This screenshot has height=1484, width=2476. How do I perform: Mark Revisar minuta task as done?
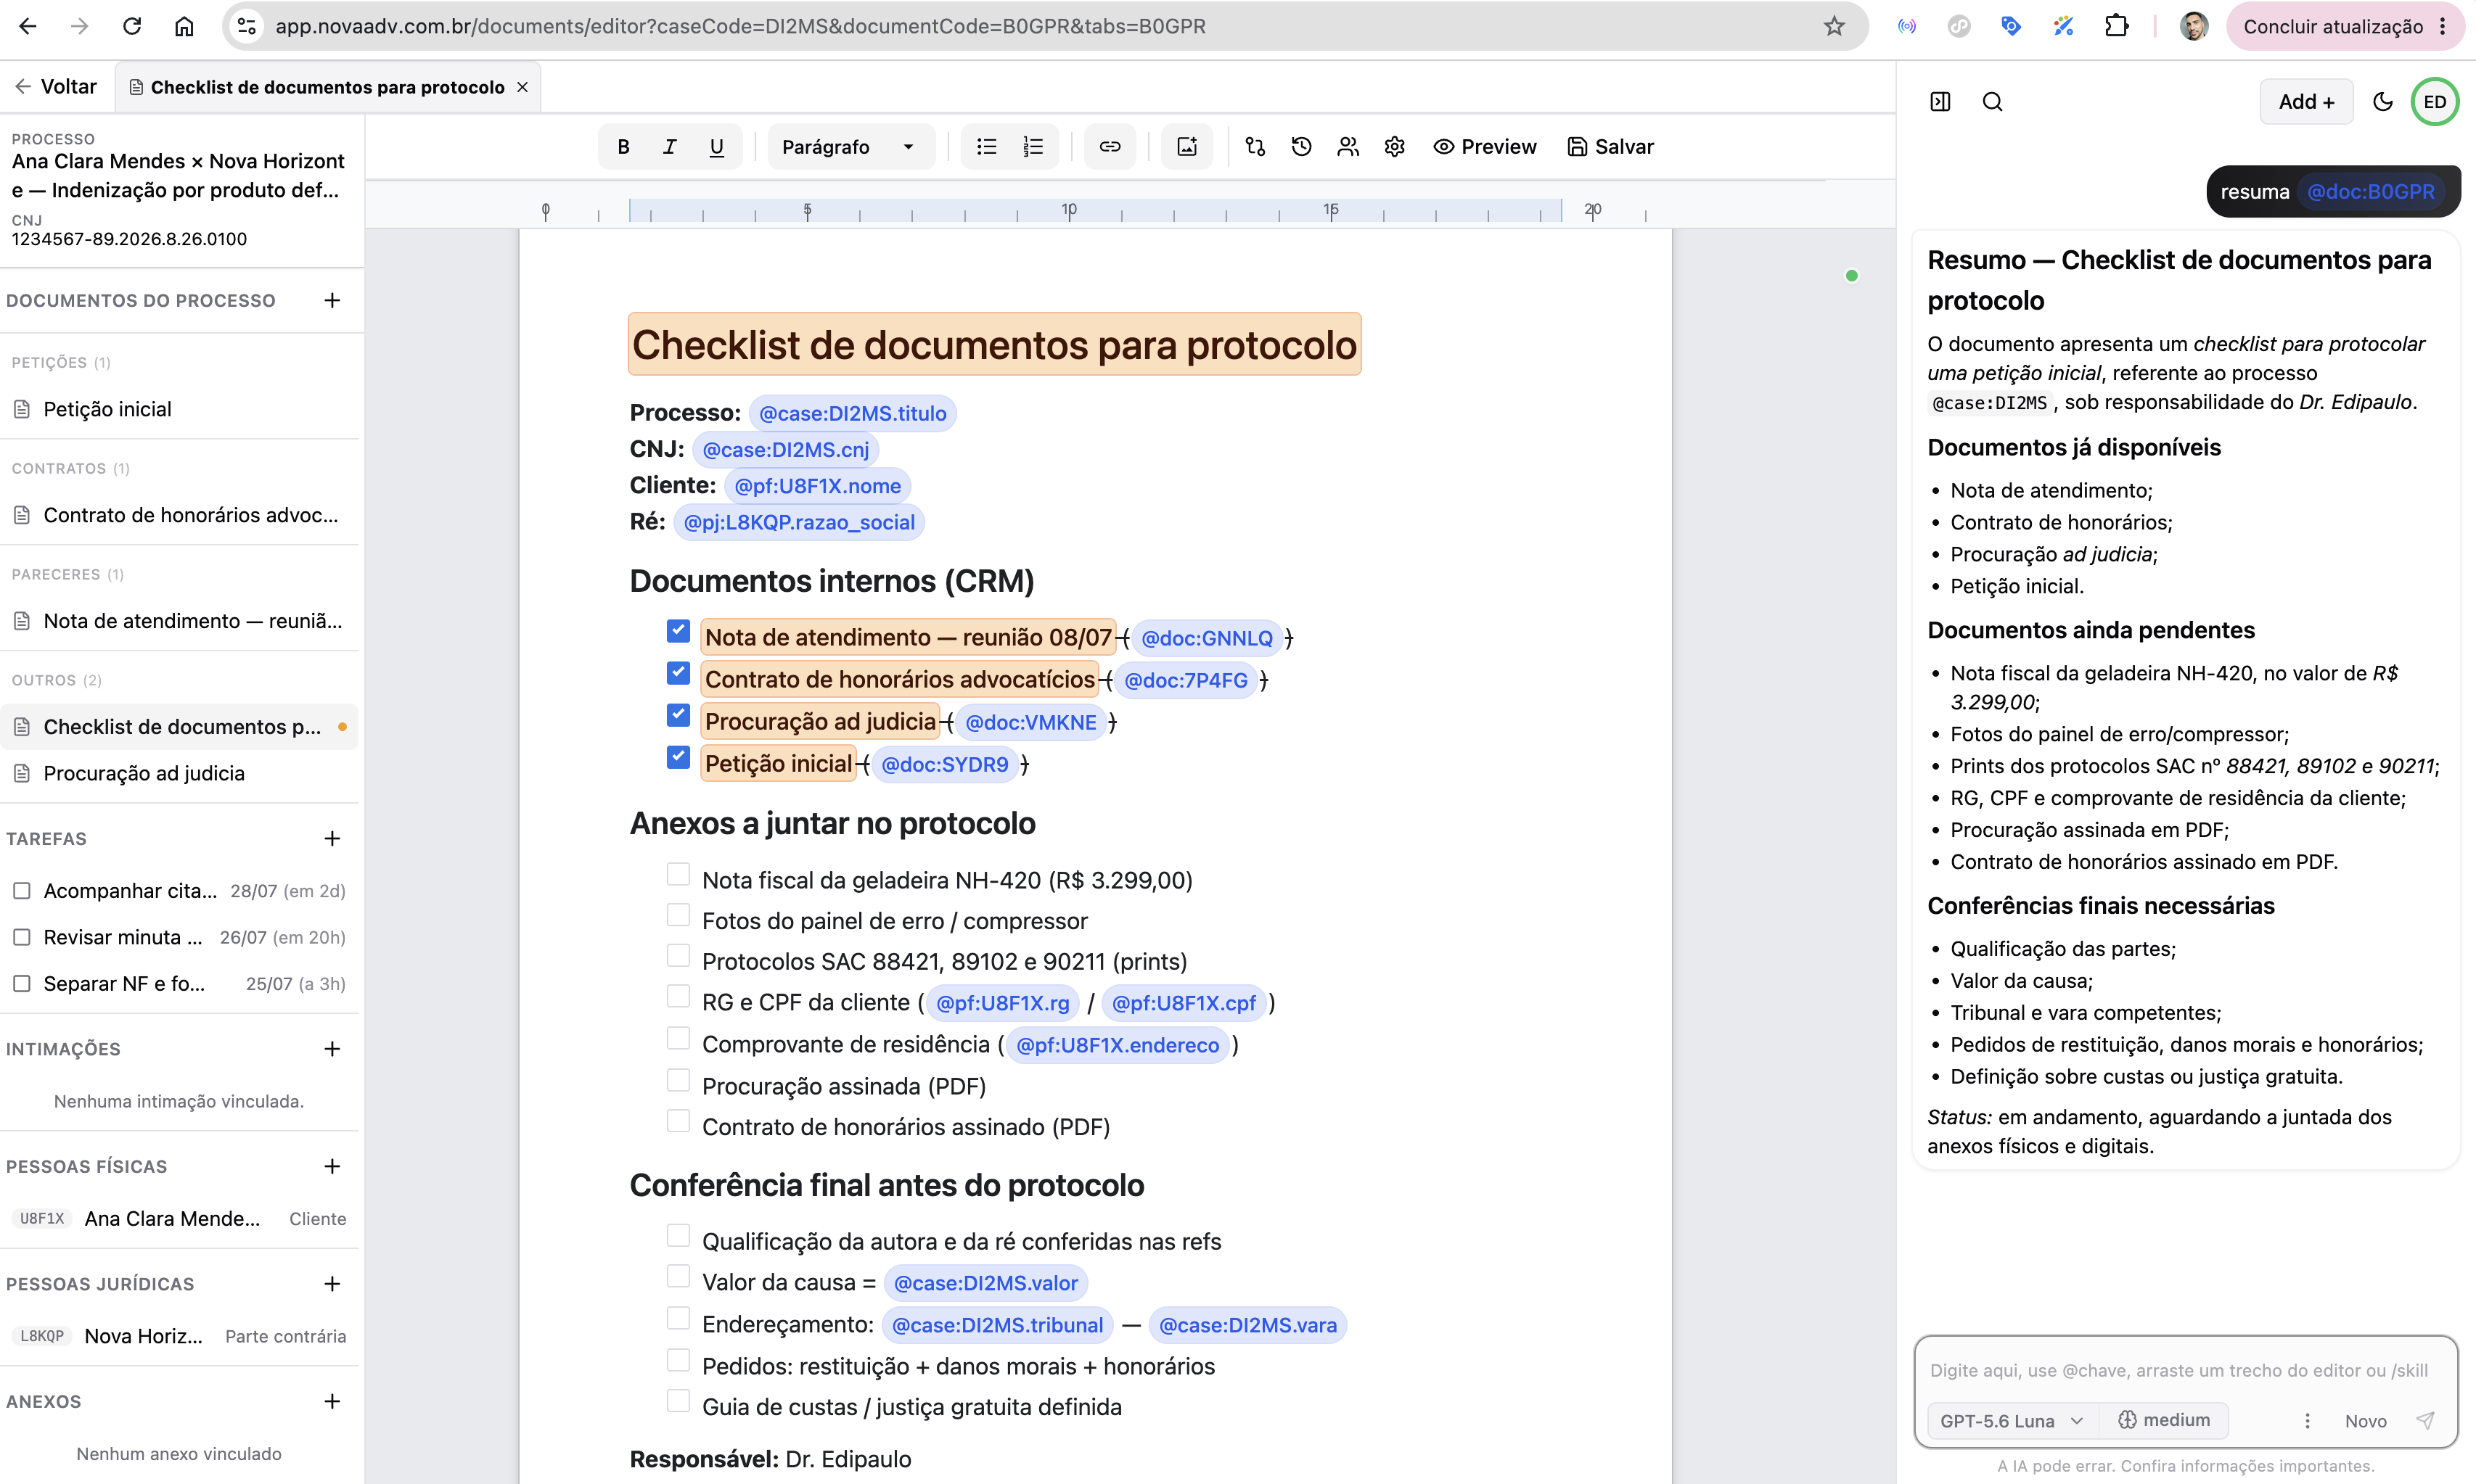[21, 937]
